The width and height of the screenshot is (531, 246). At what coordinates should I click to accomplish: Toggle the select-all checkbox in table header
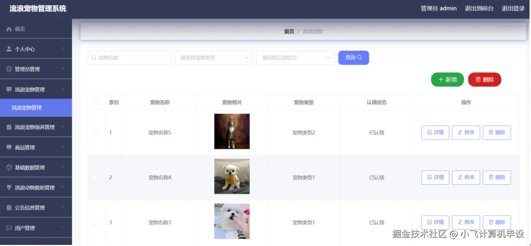[x=96, y=103]
